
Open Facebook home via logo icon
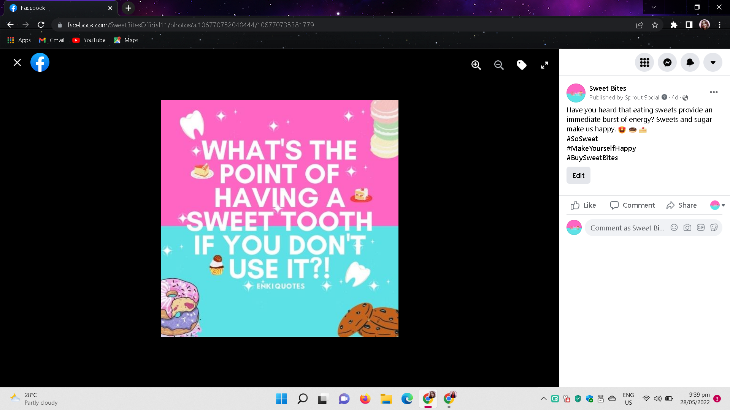point(40,63)
